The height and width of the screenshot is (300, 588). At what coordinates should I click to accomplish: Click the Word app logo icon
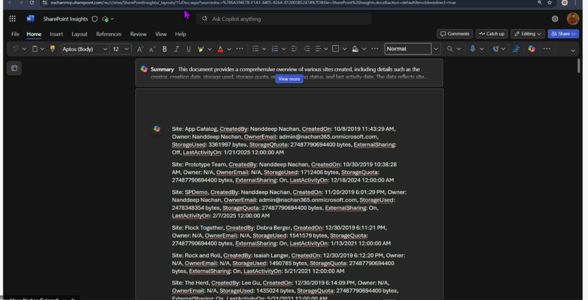[x=30, y=19]
